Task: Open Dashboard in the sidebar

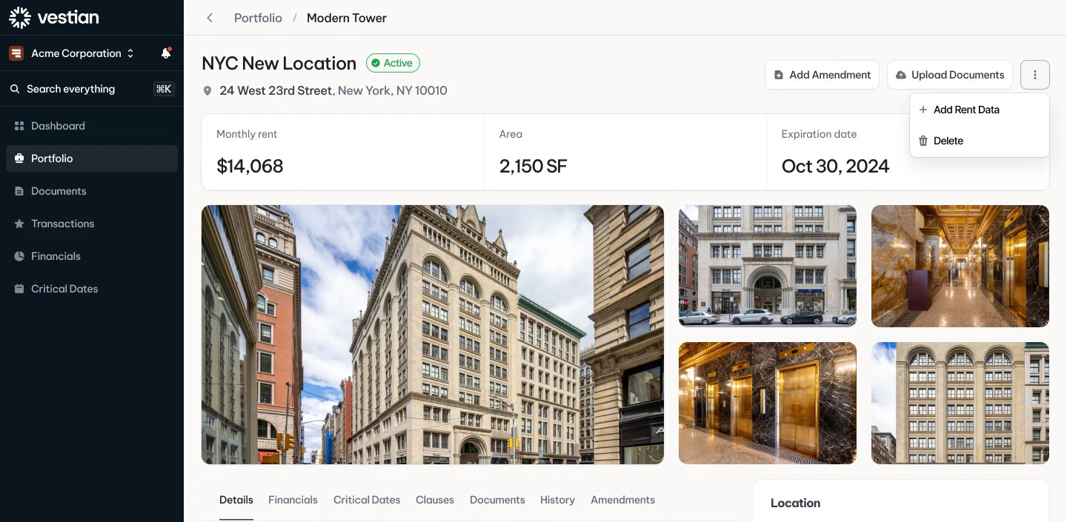Action: tap(92, 126)
